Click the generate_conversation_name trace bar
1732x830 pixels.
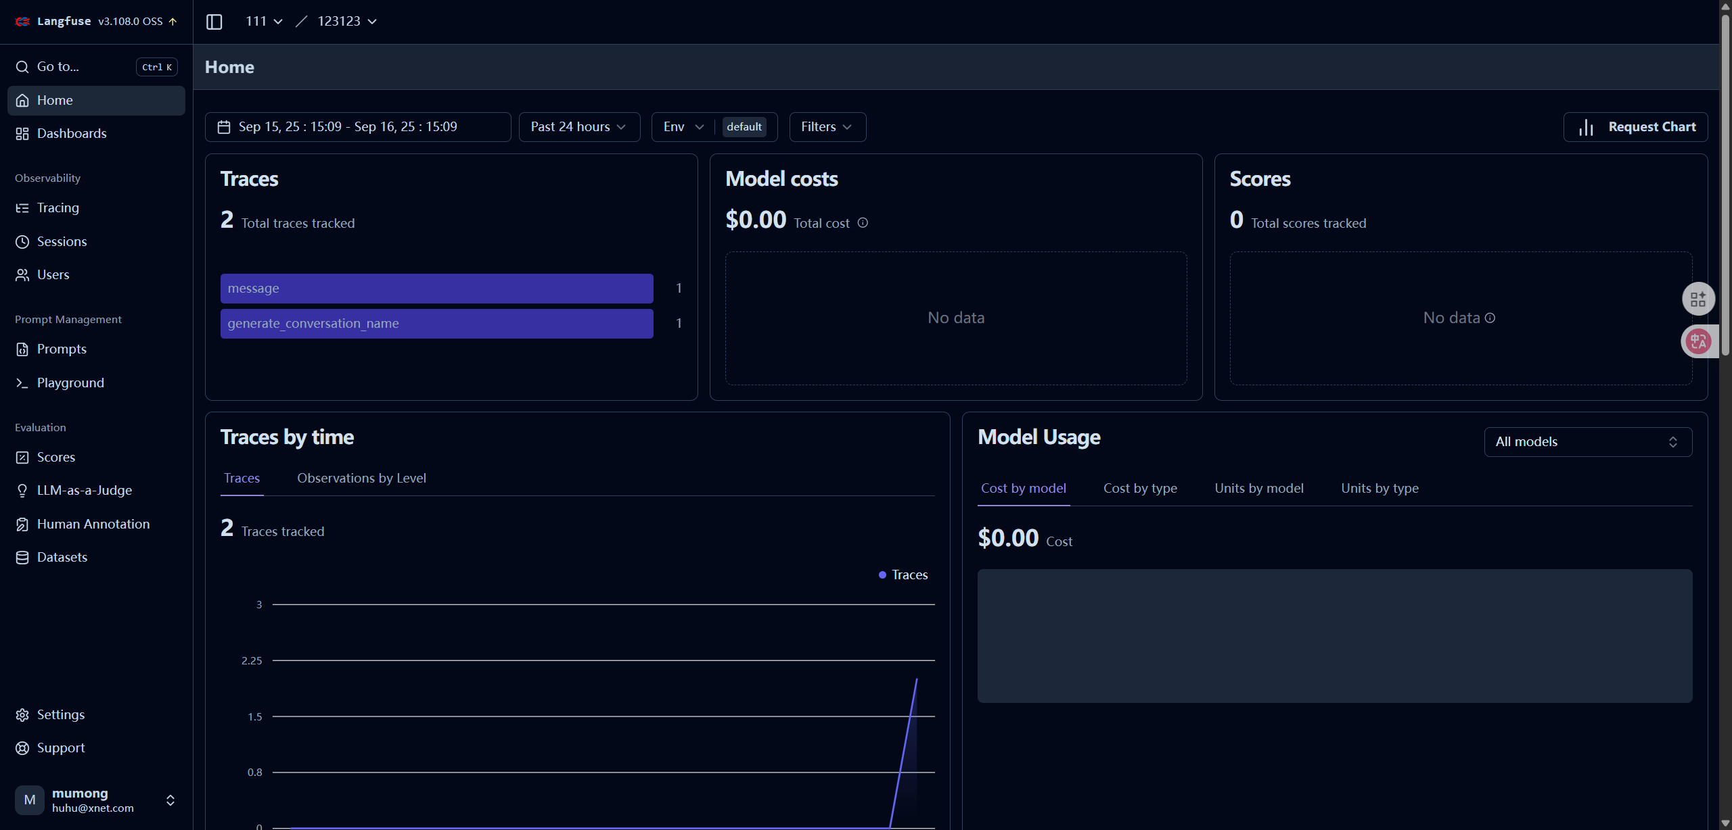[436, 324]
